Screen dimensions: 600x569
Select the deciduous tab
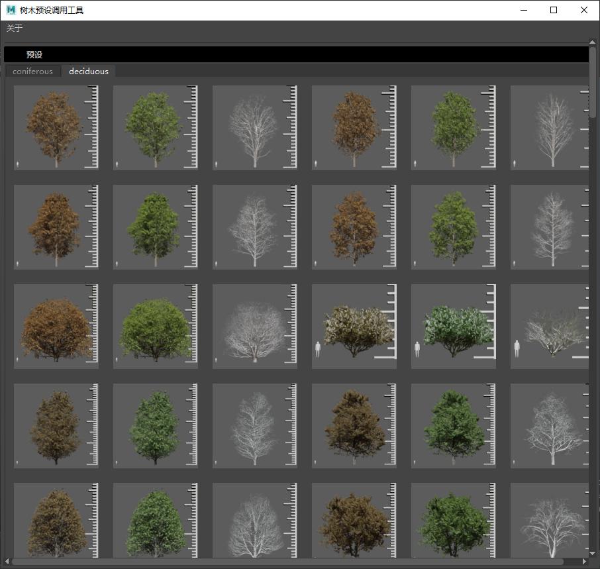[88, 72]
